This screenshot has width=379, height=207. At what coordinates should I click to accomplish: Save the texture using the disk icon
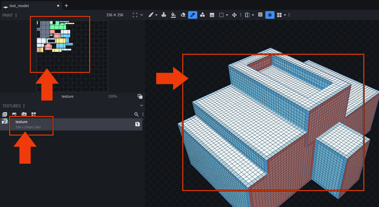pyautogui.click(x=137, y=124)
